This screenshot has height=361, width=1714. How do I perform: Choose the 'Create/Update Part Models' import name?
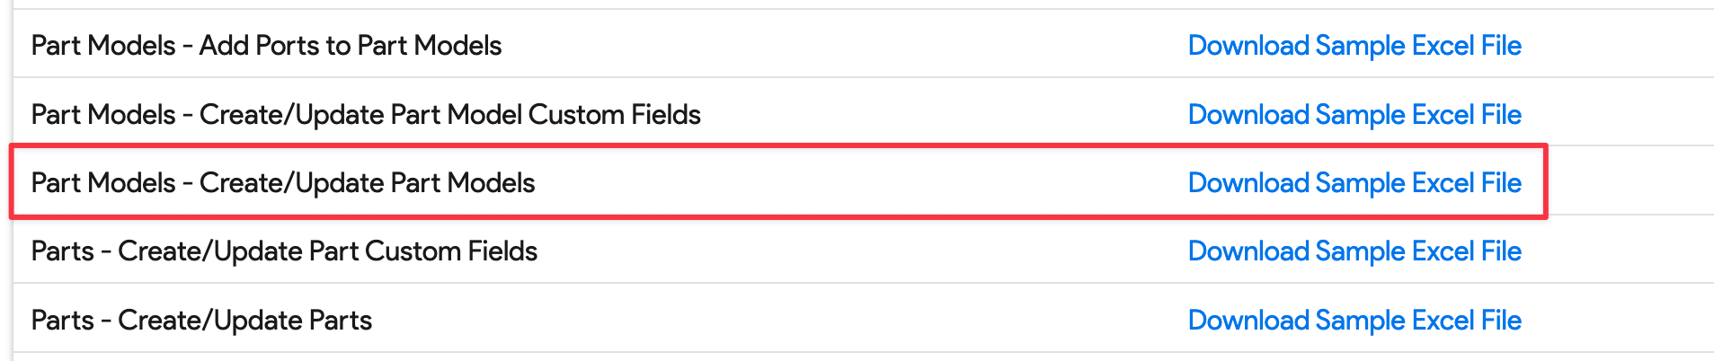click(x=367, y=183)
